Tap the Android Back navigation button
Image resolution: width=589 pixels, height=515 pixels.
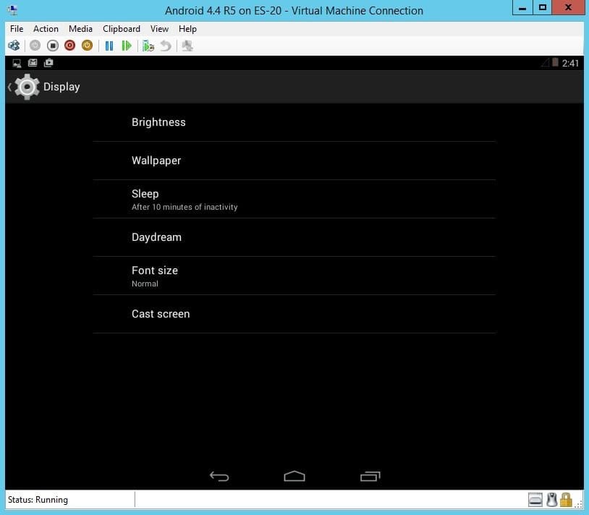[x=219, y=477]
